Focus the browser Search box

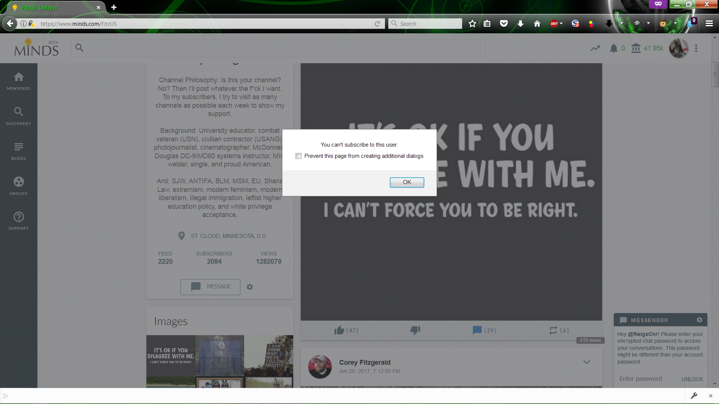pos(425,24)
